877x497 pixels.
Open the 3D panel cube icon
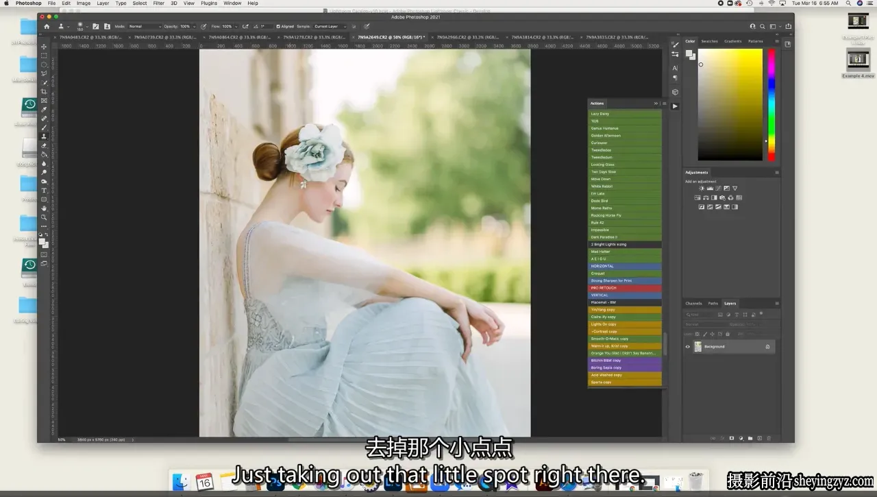[675, 92]
